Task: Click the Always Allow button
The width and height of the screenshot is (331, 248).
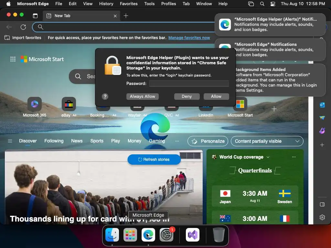Action: [143, 96]
